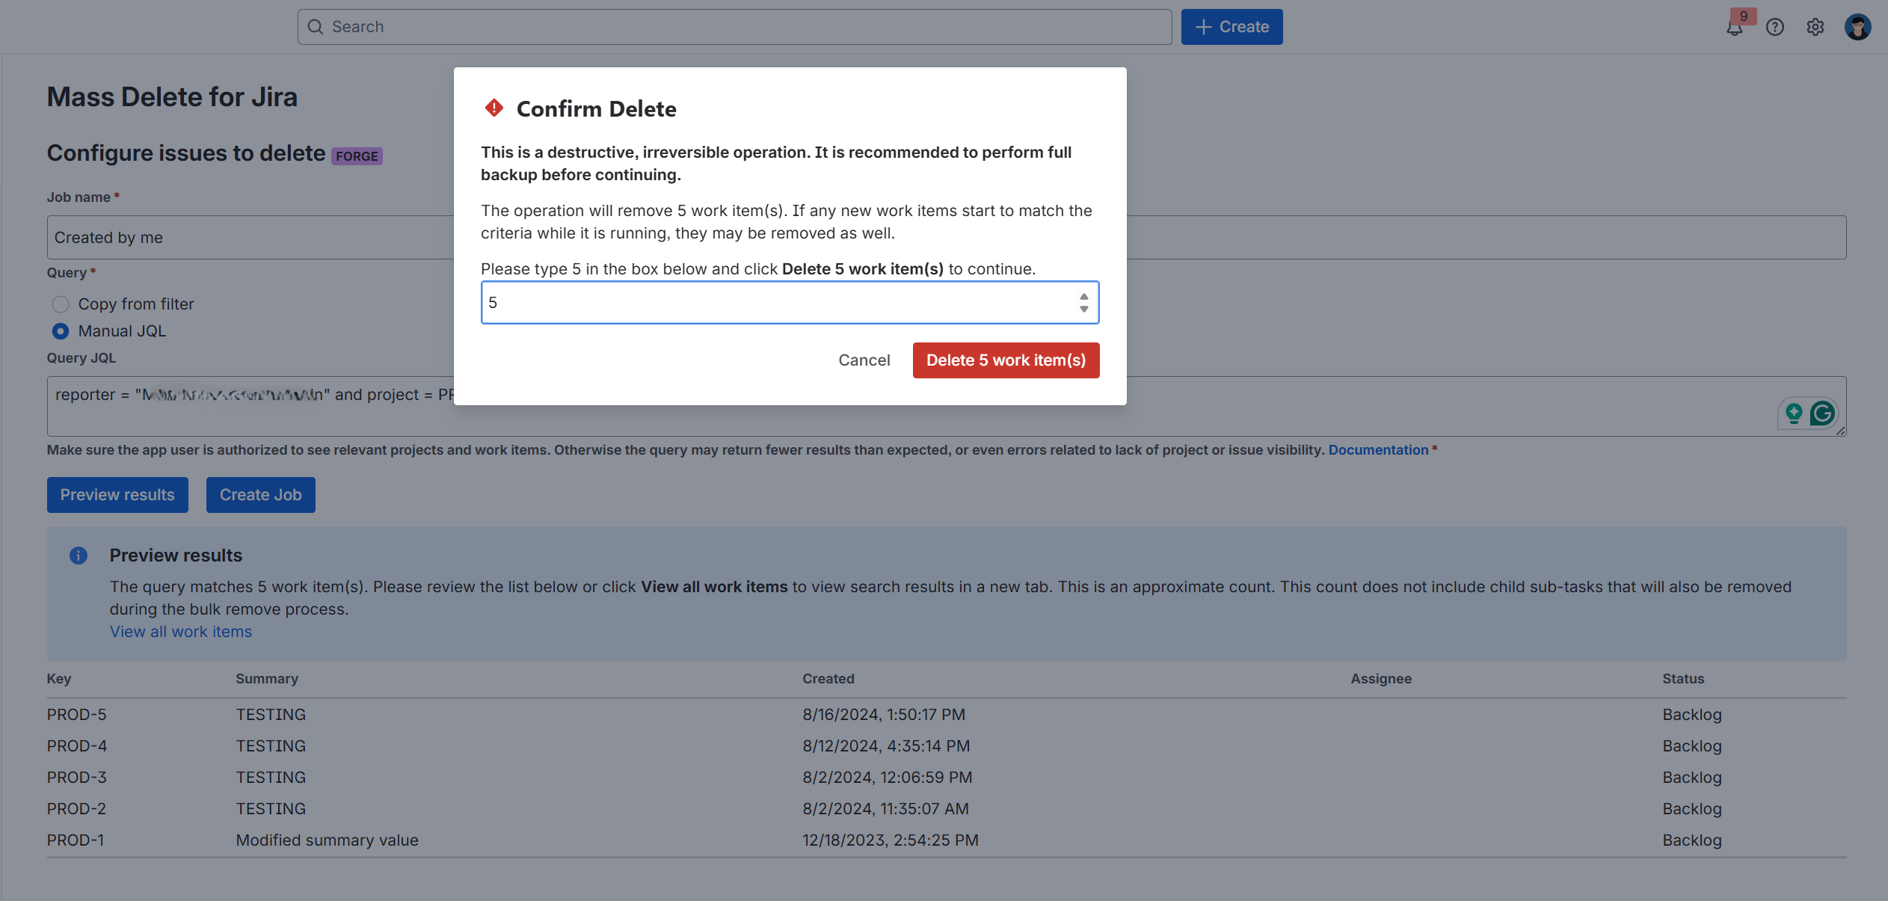The image size is (1888, 901).
Task: Click the FORGE badge
Action: click(x=357, y=156)
